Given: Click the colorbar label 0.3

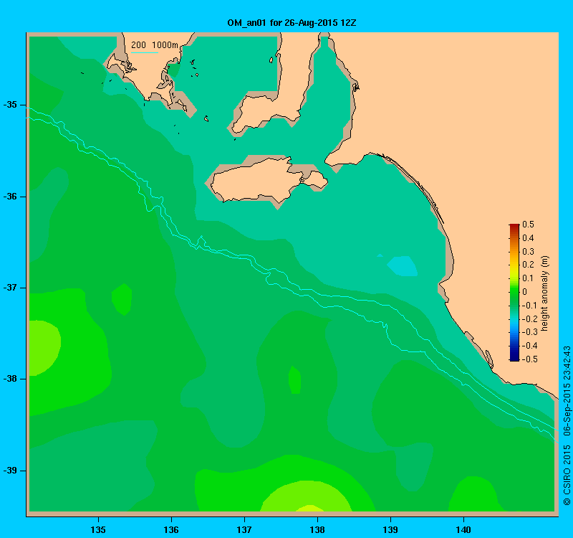Looking at the screenshot, I should [528, 252].
